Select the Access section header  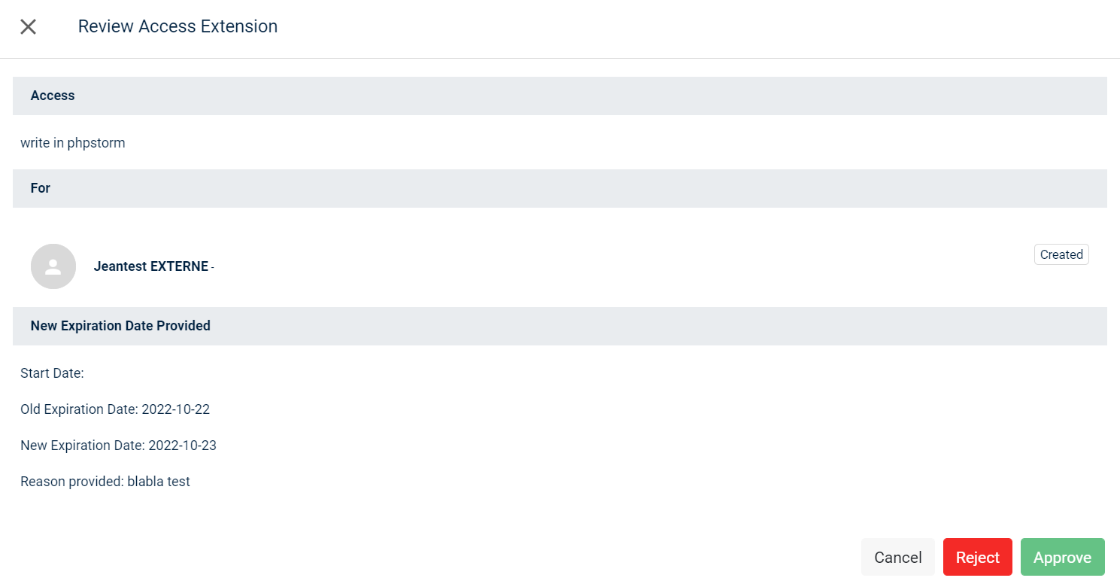53,96
